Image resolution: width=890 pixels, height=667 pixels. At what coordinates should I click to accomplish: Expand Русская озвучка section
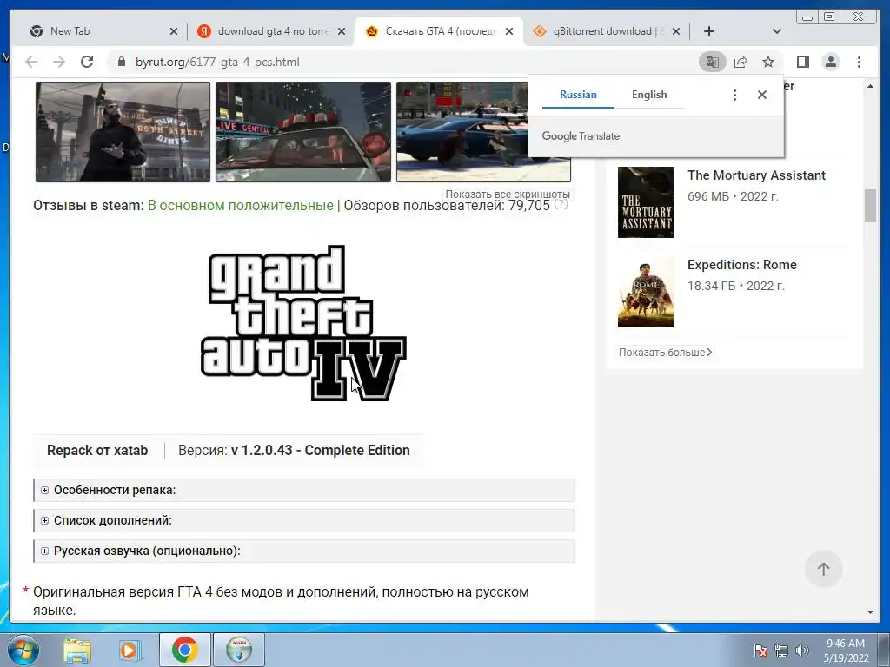pos(303,551)
